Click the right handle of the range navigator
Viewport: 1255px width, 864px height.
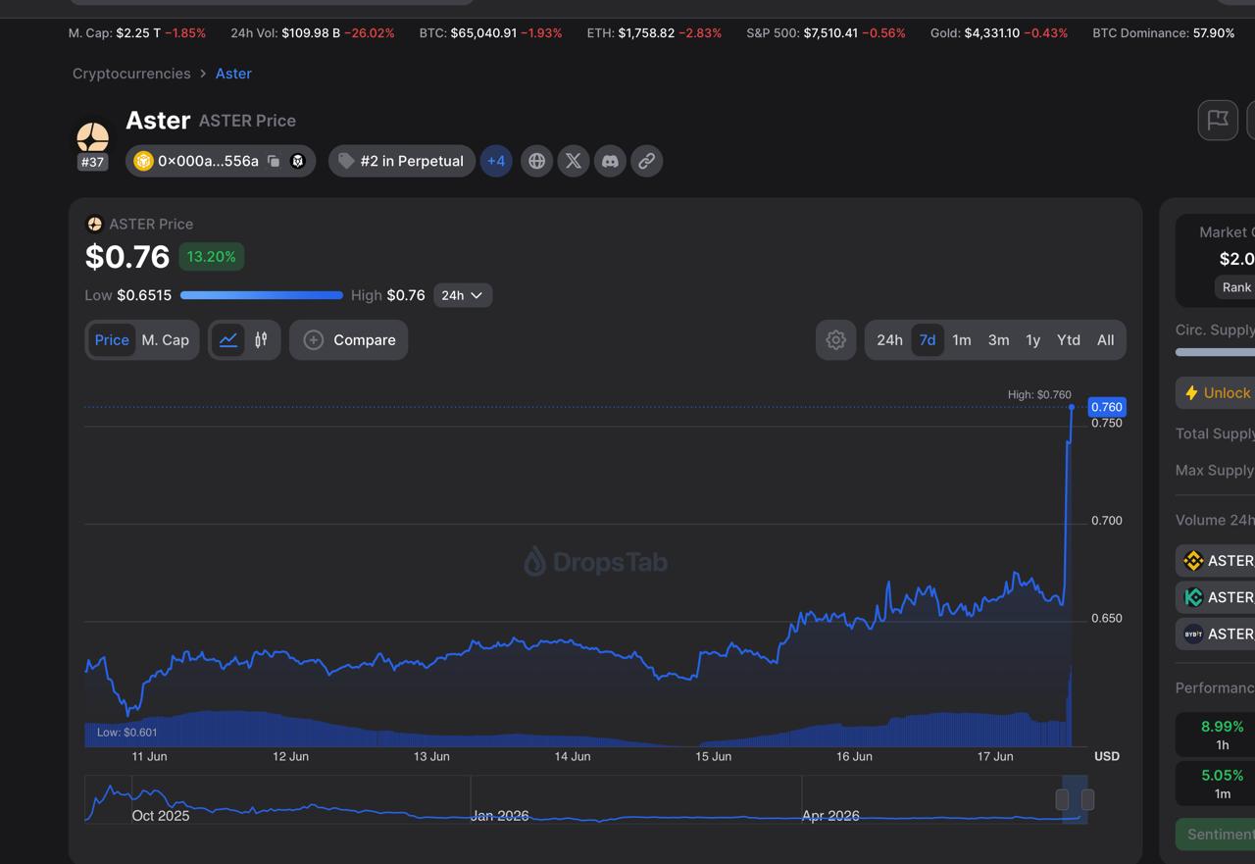[x=1087, y=799]
